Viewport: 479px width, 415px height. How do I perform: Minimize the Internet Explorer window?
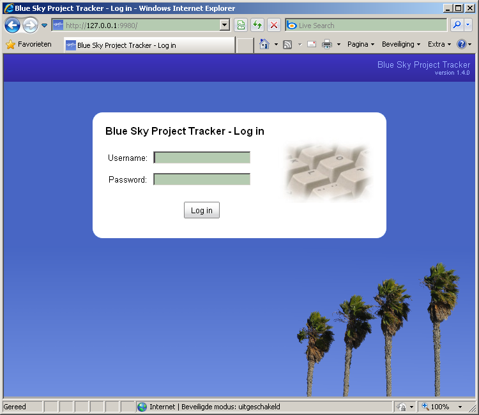pos(448,8)
